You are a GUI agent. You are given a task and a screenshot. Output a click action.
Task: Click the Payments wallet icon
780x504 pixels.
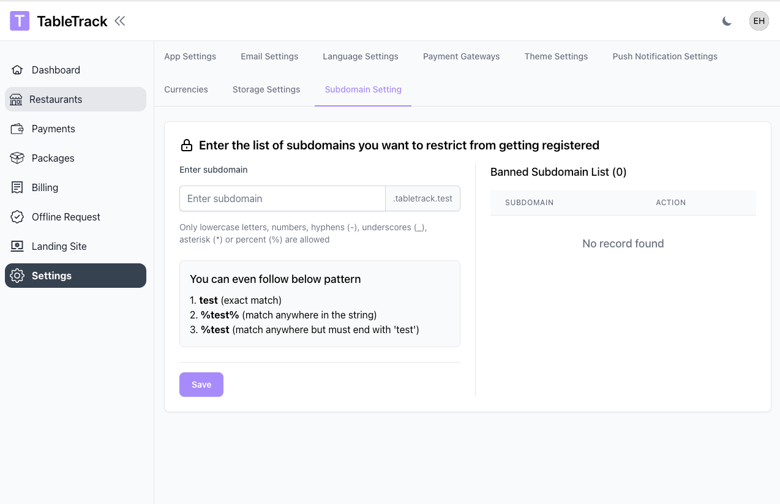pos(17,129)
